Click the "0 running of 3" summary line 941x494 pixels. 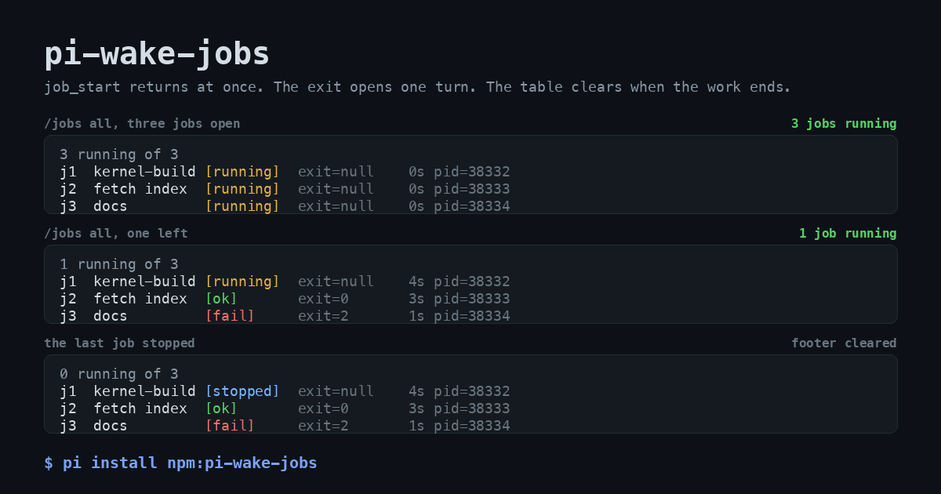click(x=119, y=374)
